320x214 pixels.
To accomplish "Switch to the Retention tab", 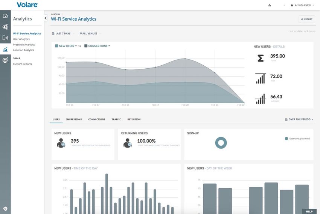I will pos(134,119).
